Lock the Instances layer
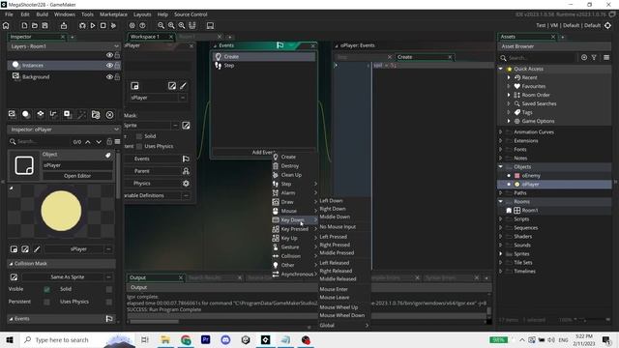619x348 pixels. 117,65
